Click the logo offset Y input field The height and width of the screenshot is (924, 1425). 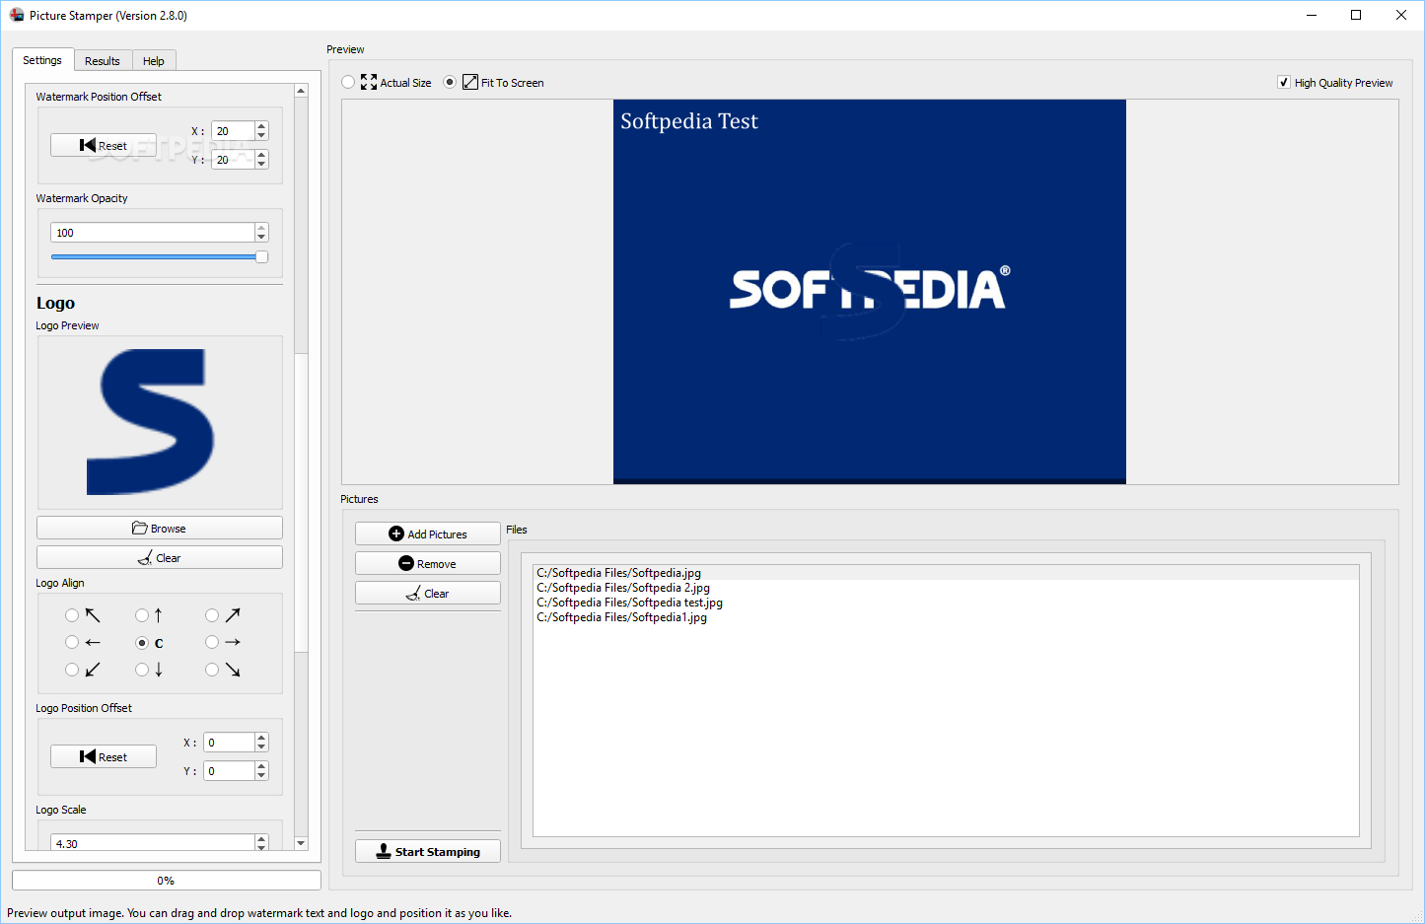tap(229, 771)
